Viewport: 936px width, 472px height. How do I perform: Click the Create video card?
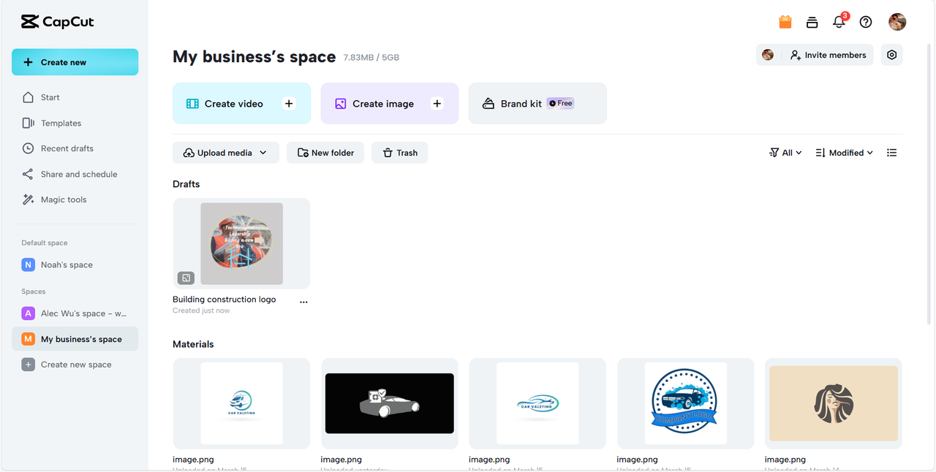click(241, 103)
